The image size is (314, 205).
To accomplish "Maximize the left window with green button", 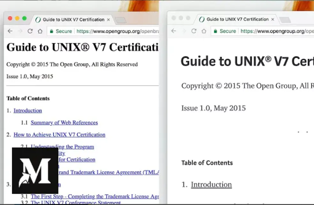I will point(24,19).
